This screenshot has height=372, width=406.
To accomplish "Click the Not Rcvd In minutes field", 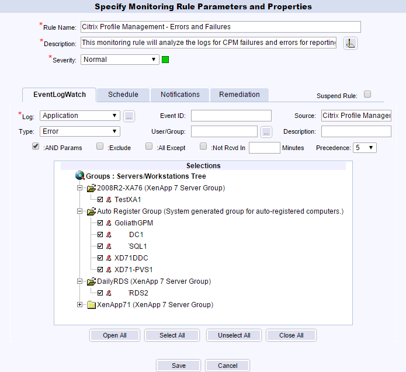I will [265, 148].
